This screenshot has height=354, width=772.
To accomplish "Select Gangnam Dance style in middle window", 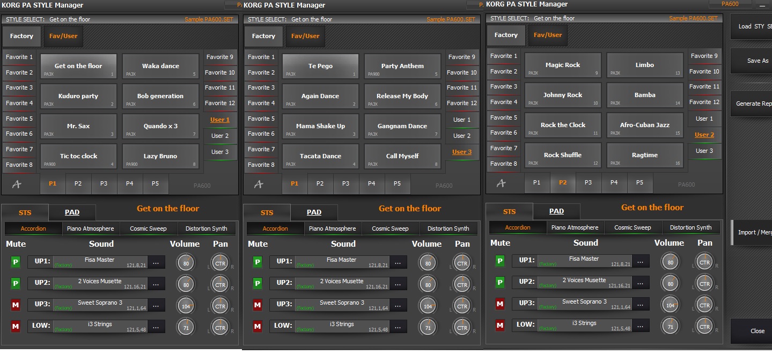I will coord(402,127).
